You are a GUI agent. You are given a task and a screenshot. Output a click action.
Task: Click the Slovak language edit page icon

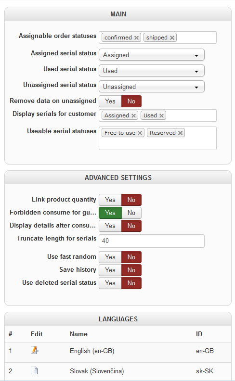coord(34,370)
